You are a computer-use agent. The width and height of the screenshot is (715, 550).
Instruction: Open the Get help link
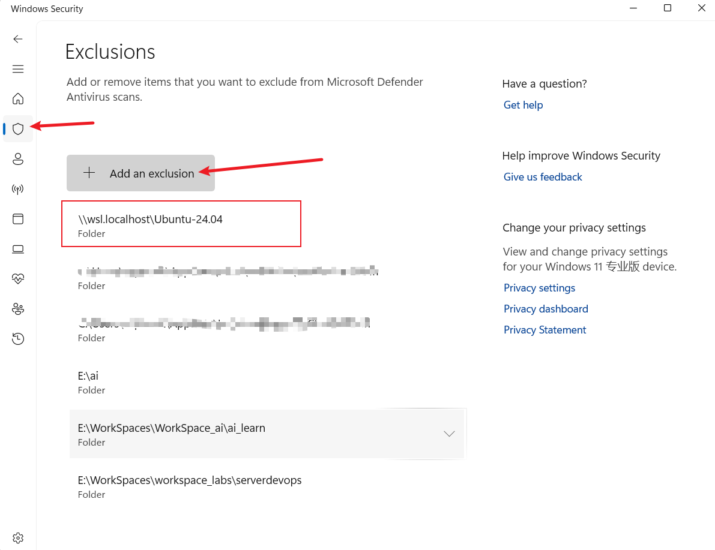[523, 105]
